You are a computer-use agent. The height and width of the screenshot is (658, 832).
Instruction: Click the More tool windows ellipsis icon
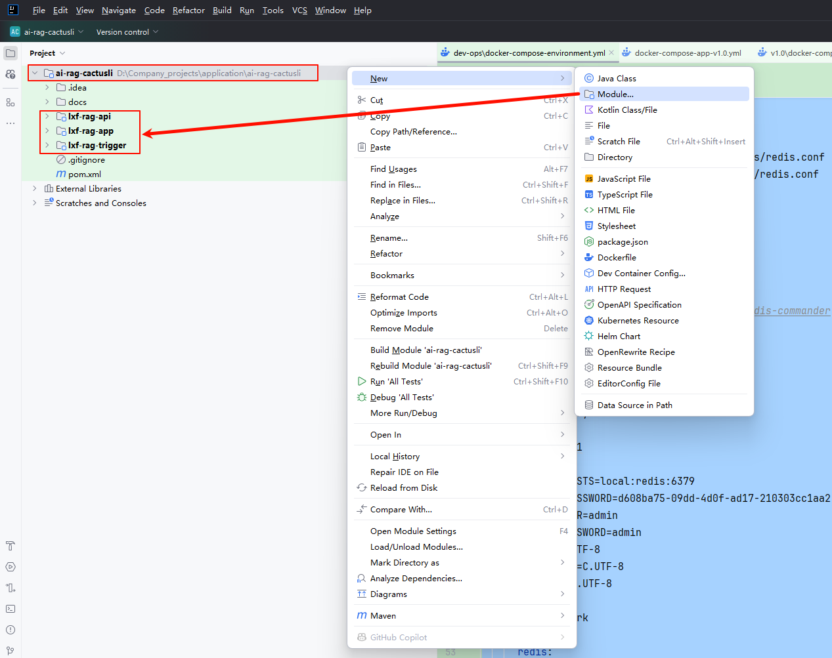click(11, 123)
